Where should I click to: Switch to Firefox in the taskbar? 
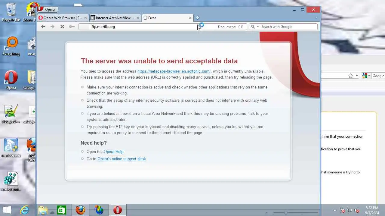(x=80, y=210)
